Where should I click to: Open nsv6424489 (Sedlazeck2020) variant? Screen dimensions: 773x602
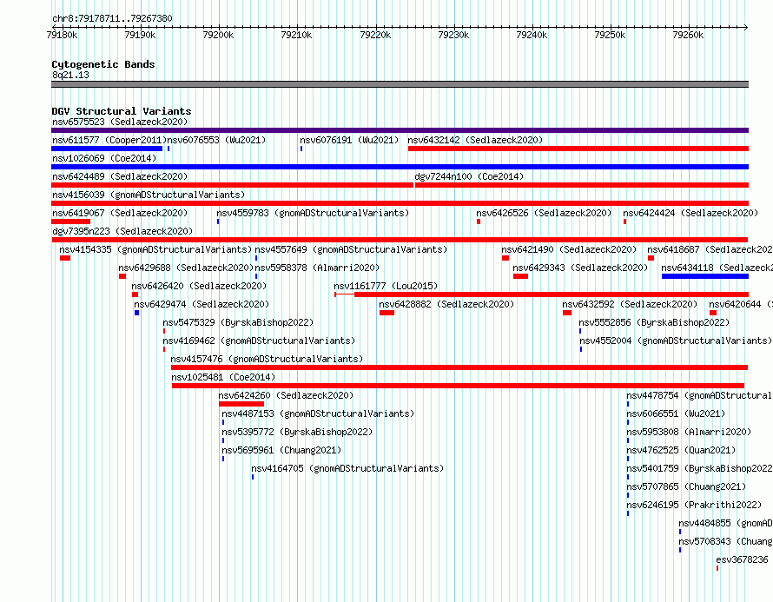click(120, 176)
